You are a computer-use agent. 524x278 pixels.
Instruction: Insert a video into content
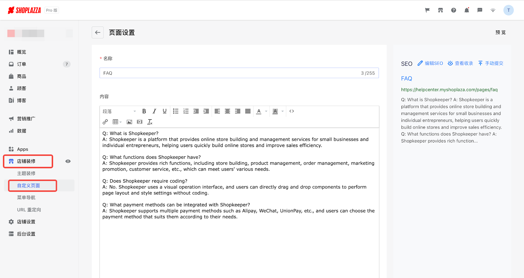140,122
